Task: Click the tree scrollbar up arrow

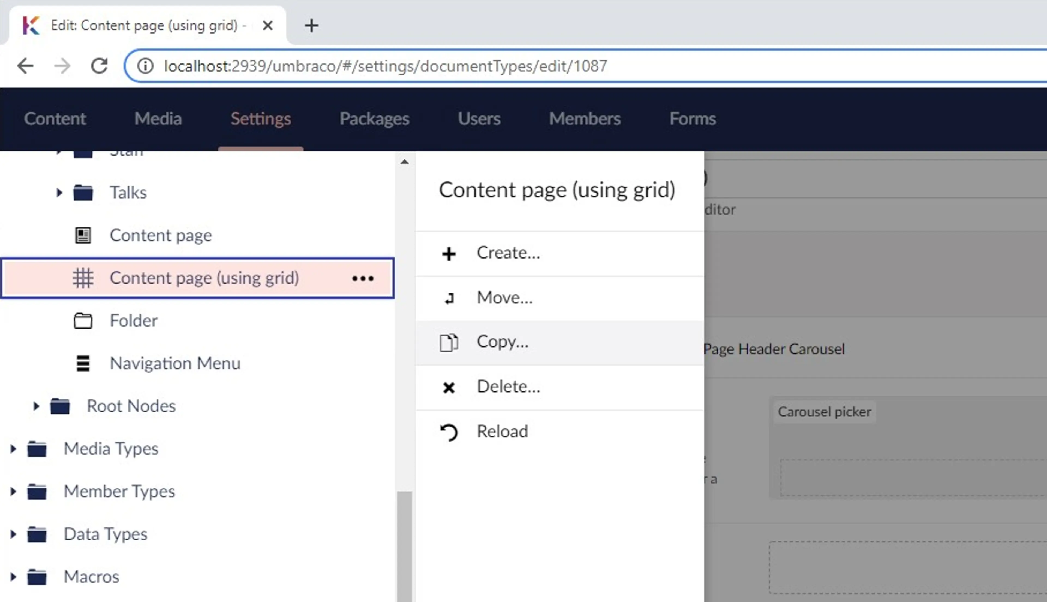Action: point(404,162)
